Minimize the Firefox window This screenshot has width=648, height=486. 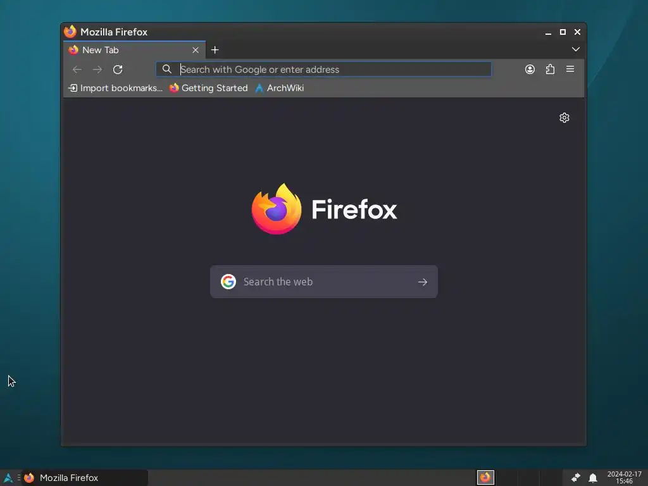548,32
